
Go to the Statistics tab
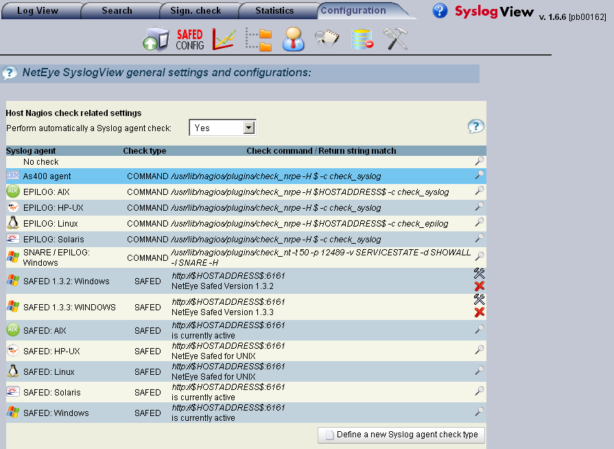click(x=274, y=10)
